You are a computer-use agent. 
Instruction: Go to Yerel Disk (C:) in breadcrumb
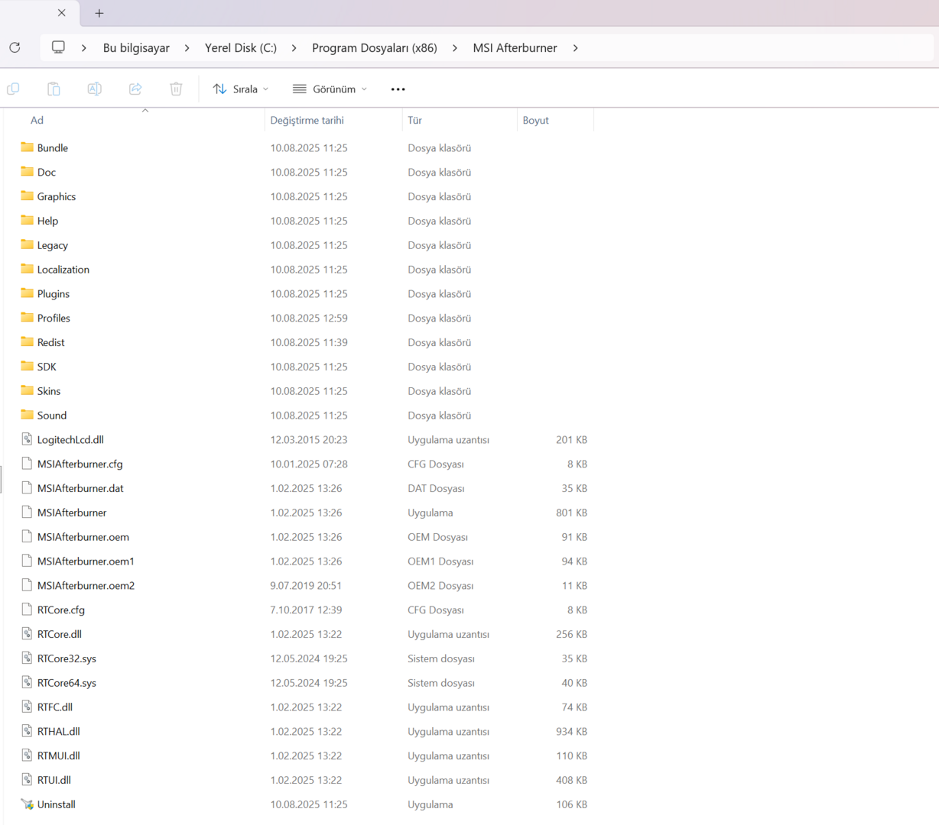(241, 47)
